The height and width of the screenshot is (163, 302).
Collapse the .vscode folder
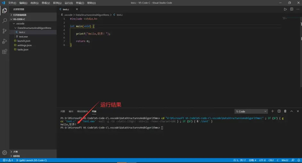(20, 24)
